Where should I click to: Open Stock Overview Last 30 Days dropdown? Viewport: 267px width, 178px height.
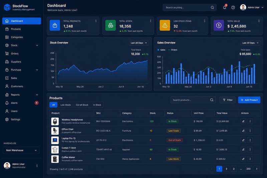tap(139, 43)
